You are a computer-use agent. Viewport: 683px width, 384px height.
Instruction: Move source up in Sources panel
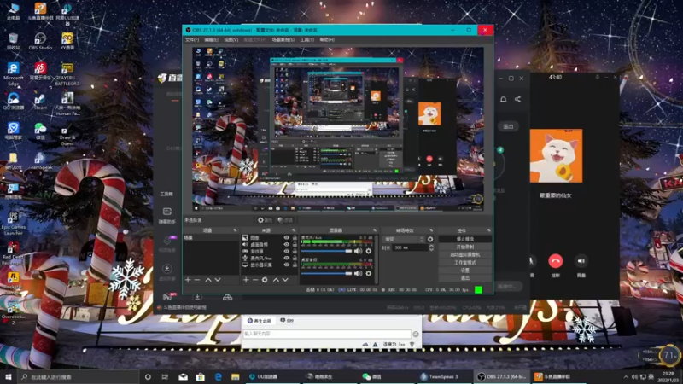[x=276, y=280]
